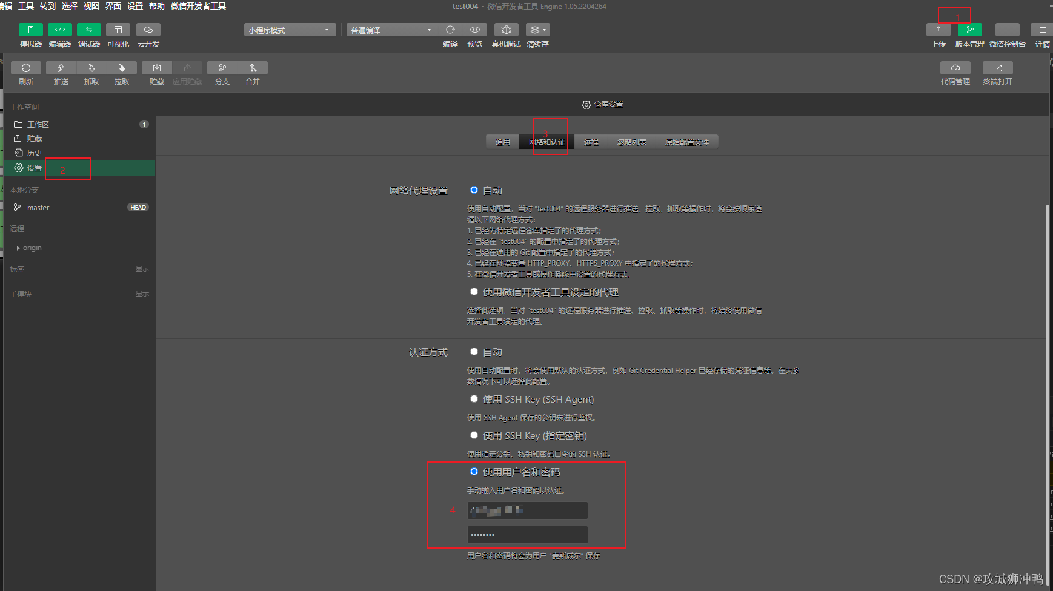Open the 选择 menu

(x=70, y=6)
